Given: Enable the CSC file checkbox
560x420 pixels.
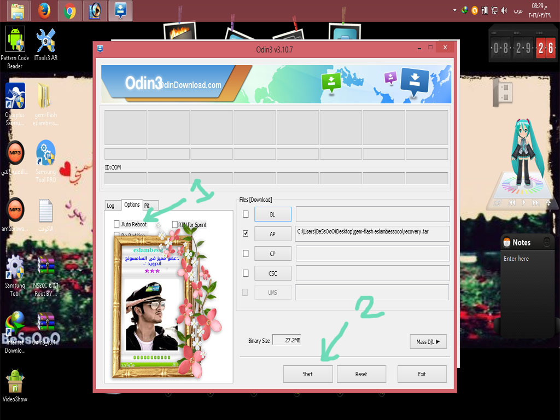Looking at the screenshot, I should [x=246, y=273].
